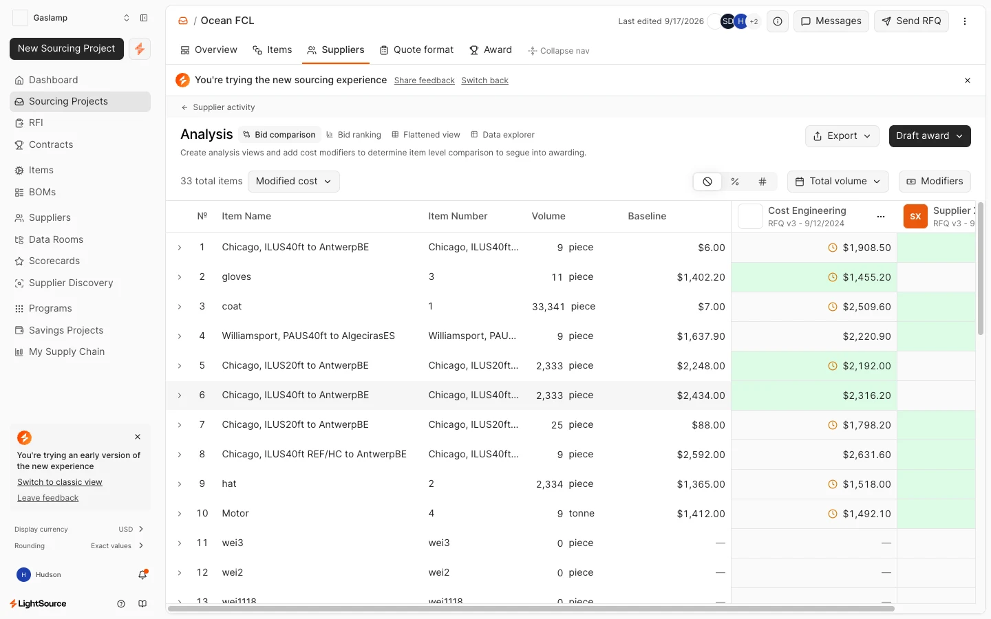Click the Cost Engineering column options ellipsis

(881, 217)
